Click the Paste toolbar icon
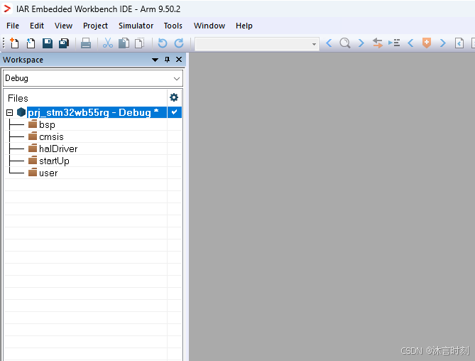 click(139, 43)
